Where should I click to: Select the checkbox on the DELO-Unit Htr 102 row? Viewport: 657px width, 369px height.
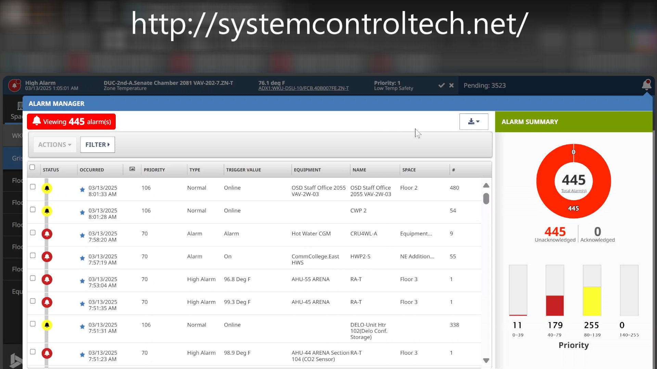point(33,324)
